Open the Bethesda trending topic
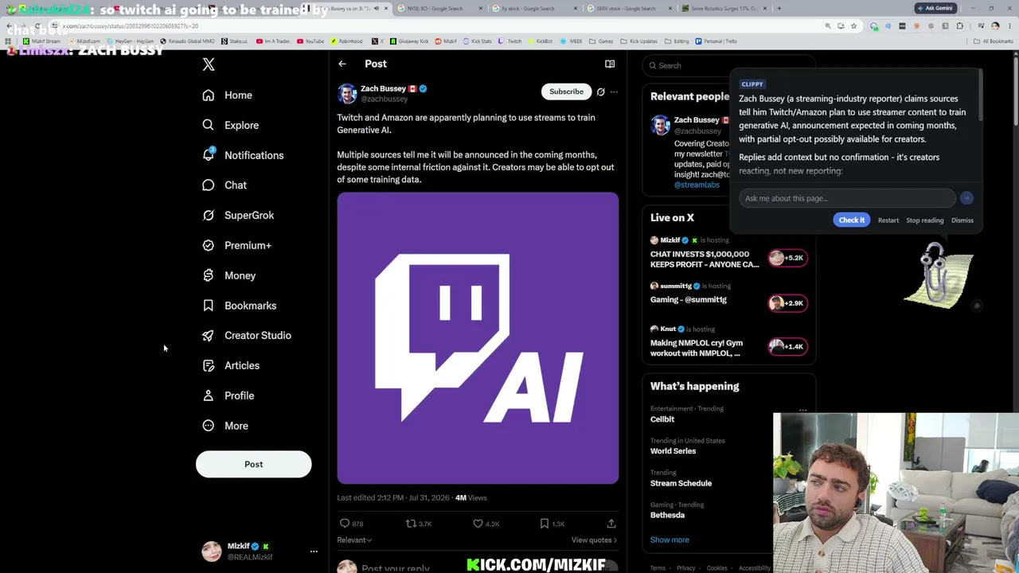This screenshot has width=1019, height=573. click(x=667, y=515)
